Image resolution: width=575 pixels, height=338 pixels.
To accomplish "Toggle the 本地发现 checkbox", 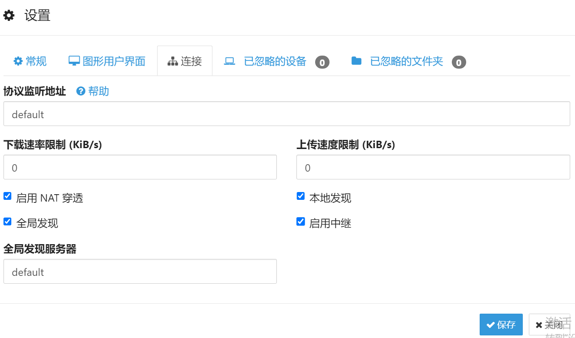I will click(x=301, y=196).
